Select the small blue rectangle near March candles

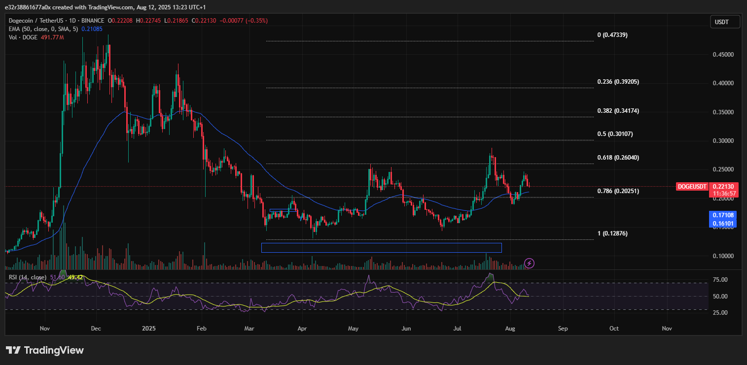(284, 210)
